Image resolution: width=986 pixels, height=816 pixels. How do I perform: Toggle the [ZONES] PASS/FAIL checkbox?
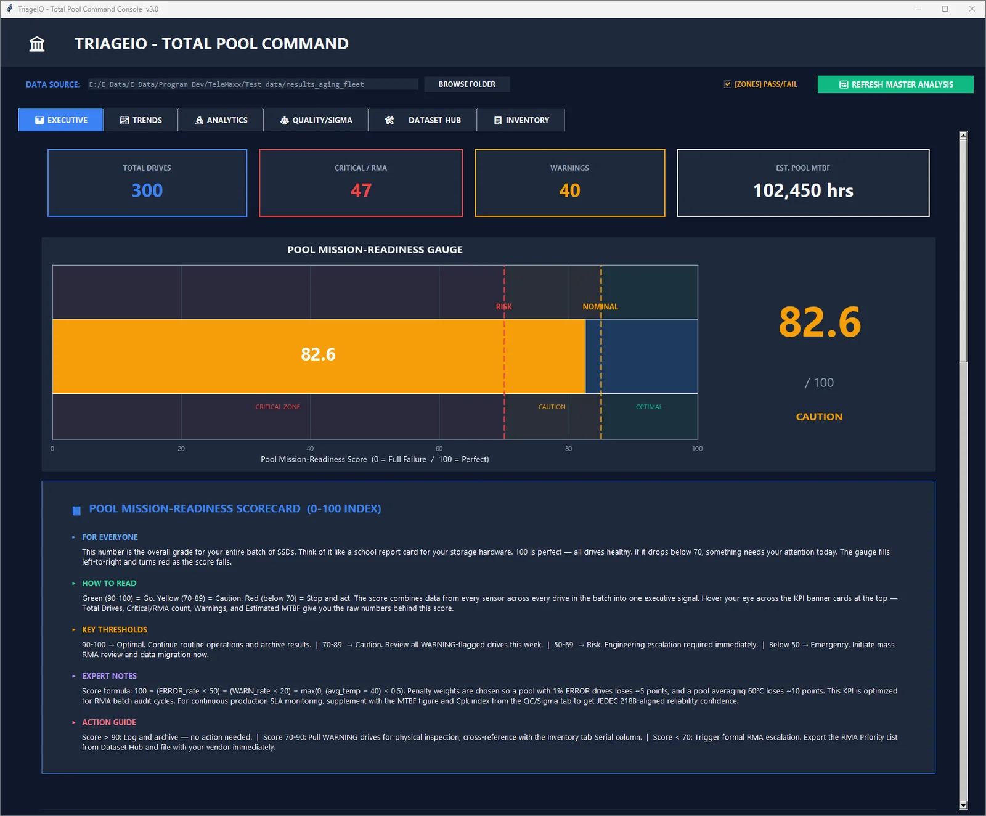[x=728, y=84]
